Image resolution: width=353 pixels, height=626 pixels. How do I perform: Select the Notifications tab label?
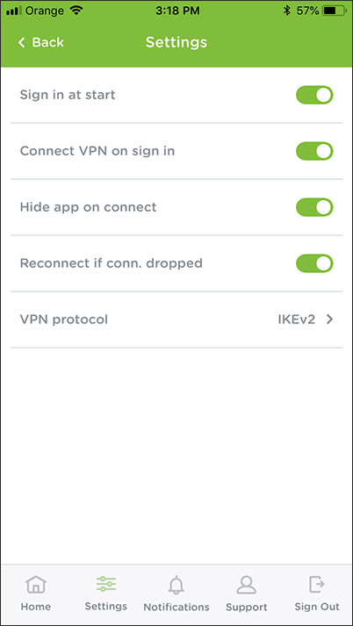[176, 608]
